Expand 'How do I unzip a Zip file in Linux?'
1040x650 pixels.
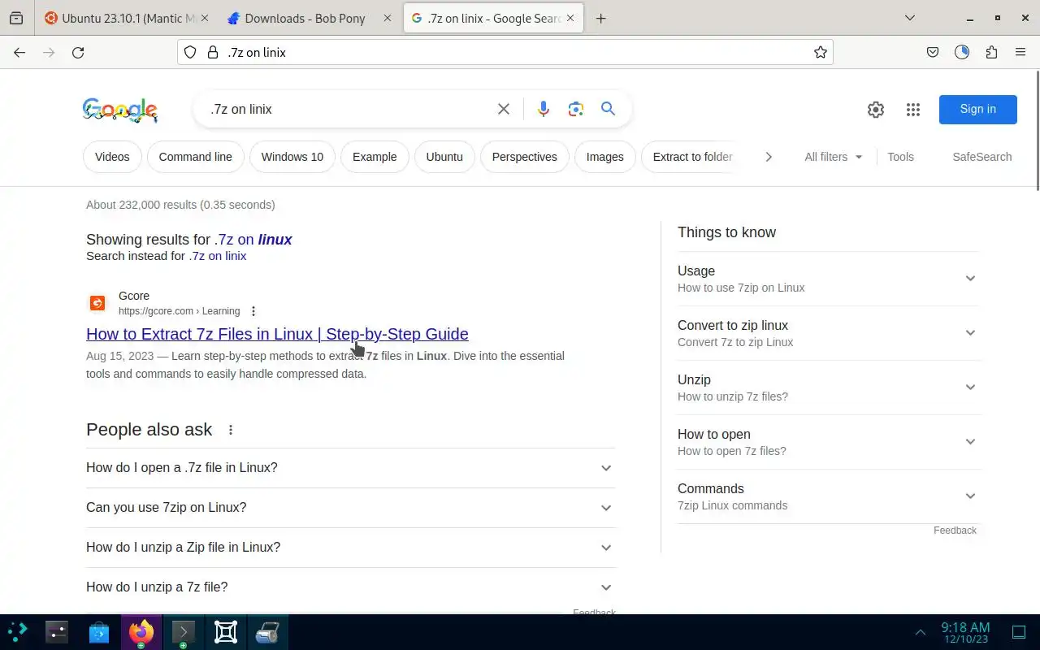(350, 548)
